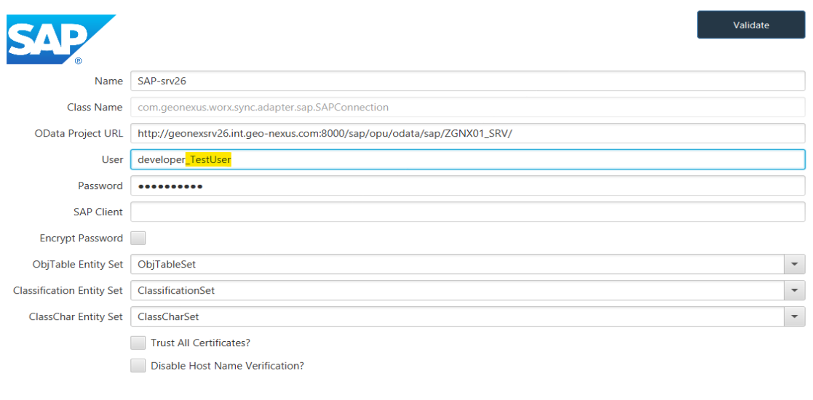Edit the Name field containing SAP-srv26

coord(468,81)
